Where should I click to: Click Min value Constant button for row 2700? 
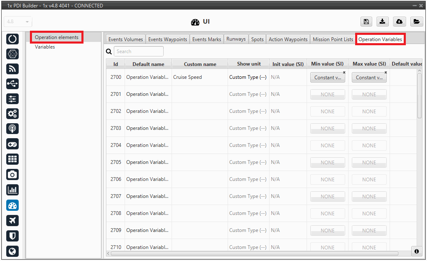click(x=327, y=78)
